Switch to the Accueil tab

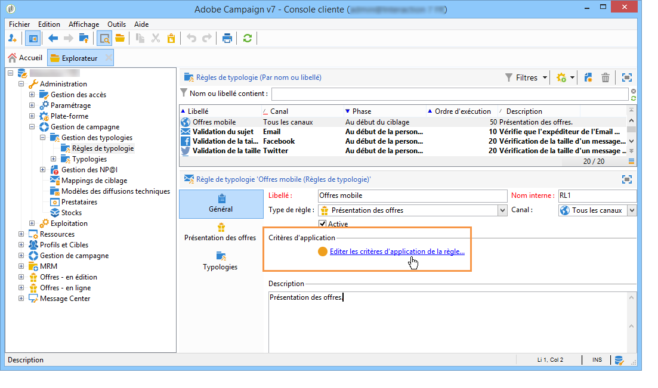click(26, 58)
